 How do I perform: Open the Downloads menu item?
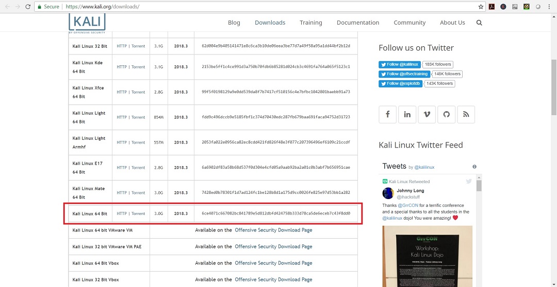pyautogui.click(x=270, y=23)
